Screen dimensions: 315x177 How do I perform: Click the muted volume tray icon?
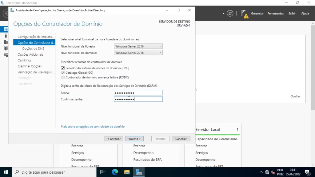tap(273, 172)
